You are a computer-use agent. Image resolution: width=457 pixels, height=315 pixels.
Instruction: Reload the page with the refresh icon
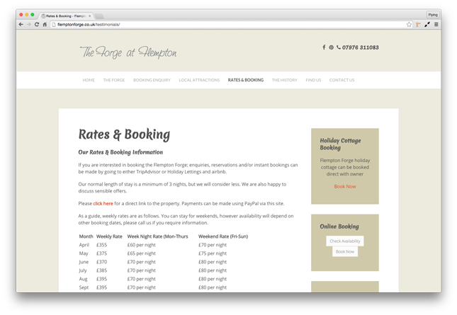(x=37, y=25)
